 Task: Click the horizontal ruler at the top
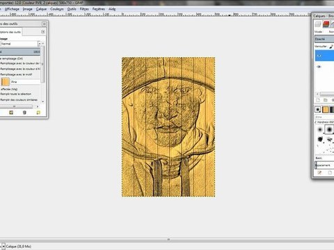tap(155, 15)
